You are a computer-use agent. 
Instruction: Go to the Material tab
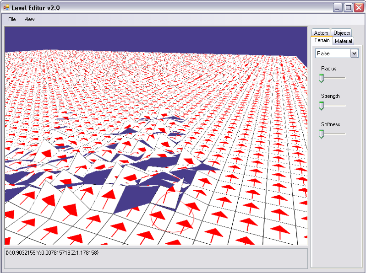point(343,41)
